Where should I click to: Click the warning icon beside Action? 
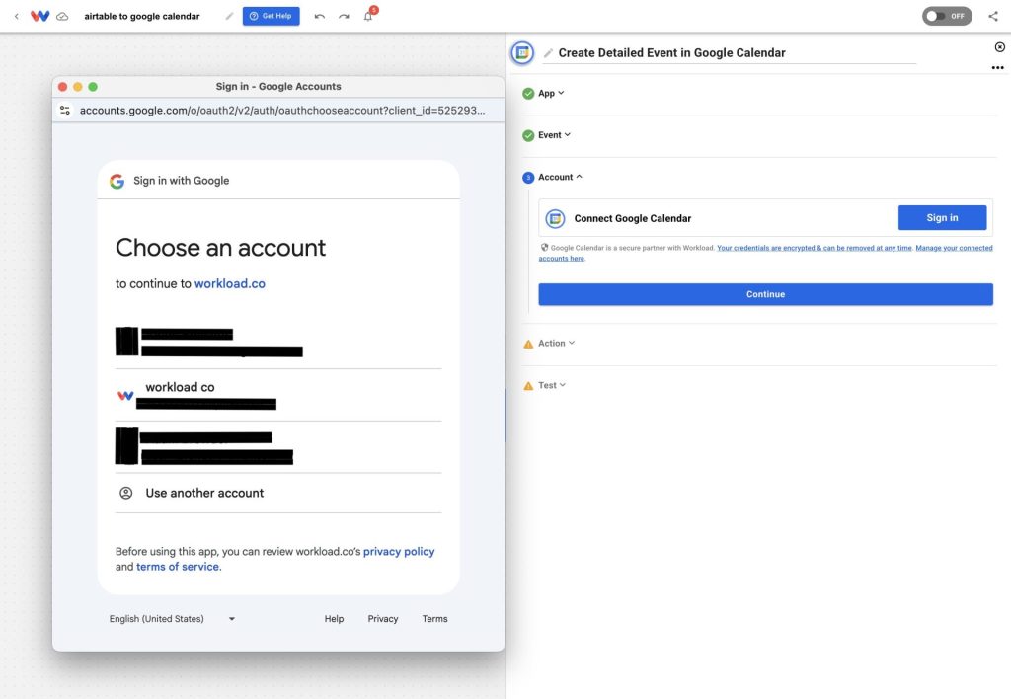coord(528,344)
